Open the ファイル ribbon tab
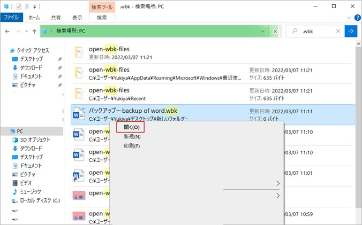Image resolution: width=362 pixels, height=225 pixels. point(12,18)
